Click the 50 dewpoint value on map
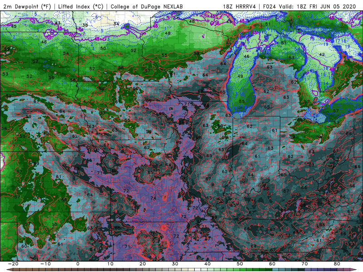Screen dimensions: 363x272 pos(103,49)
